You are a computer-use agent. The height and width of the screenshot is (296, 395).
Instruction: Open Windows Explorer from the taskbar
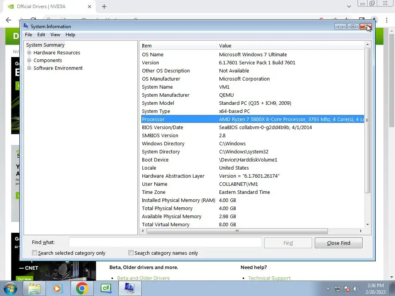34,289
